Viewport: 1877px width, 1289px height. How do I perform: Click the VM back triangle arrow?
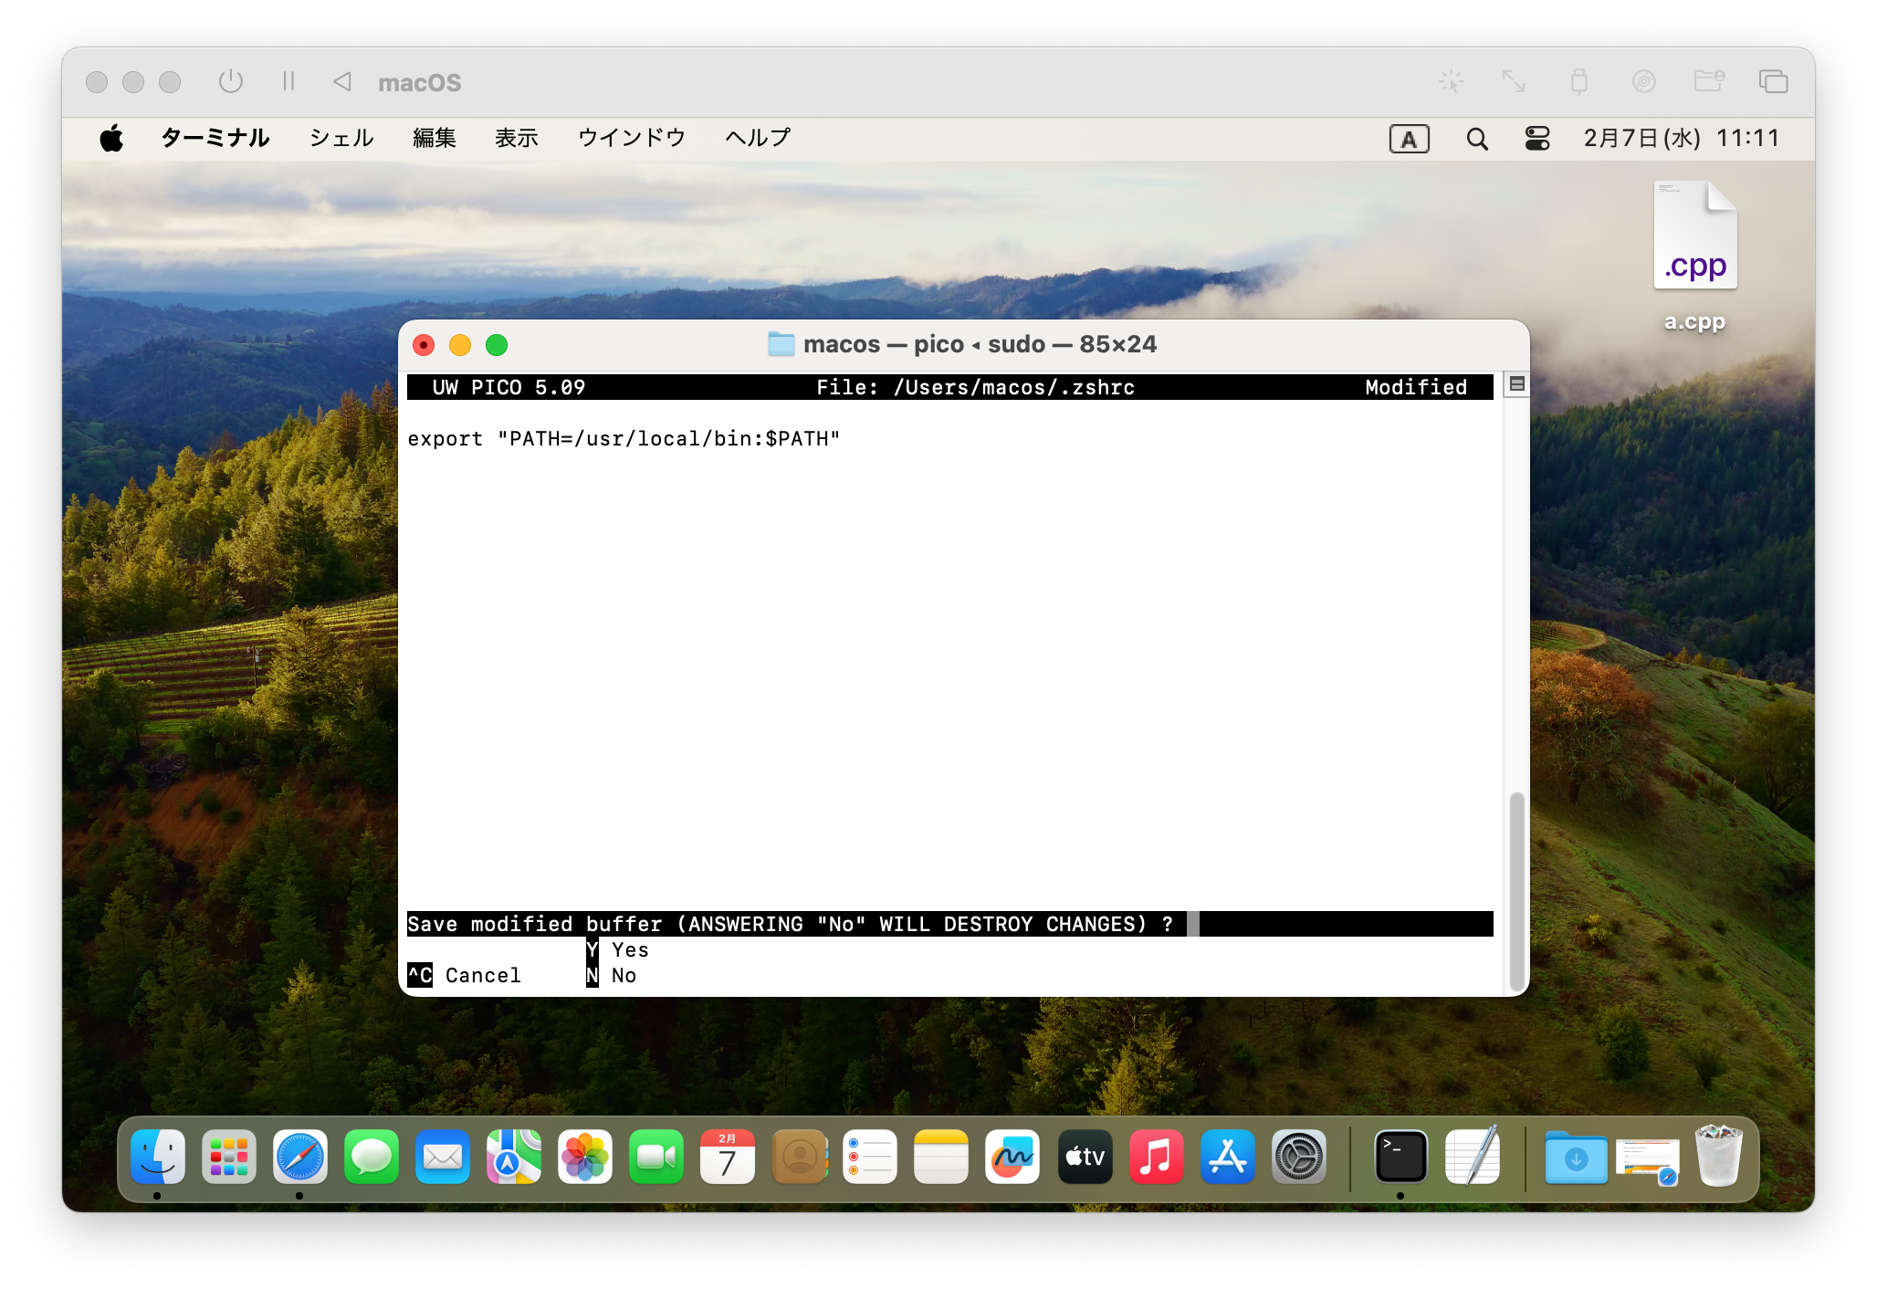(342, 82)
